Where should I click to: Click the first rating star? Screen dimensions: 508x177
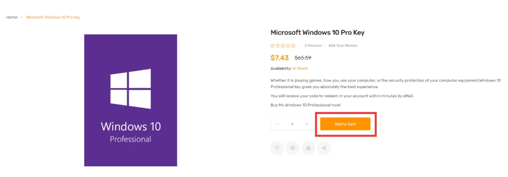pyautogui.click(x=273, y=46)
